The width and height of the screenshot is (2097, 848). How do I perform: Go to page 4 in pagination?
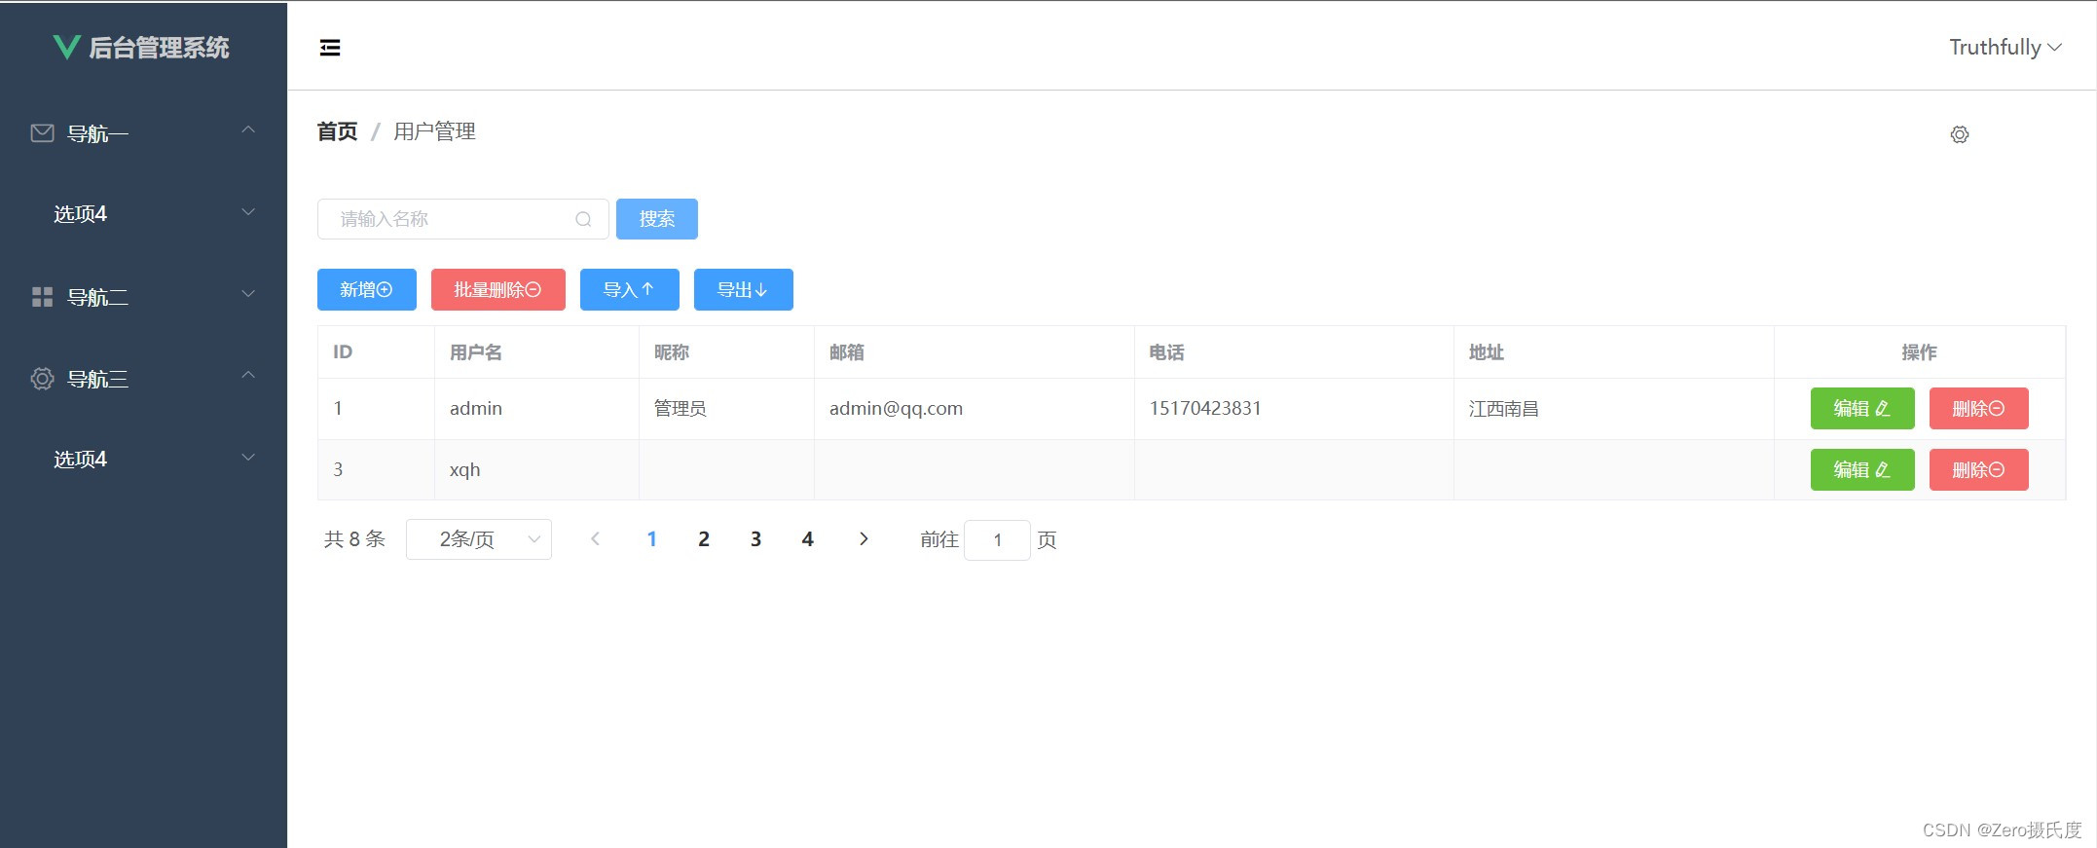tap(807, 538)
